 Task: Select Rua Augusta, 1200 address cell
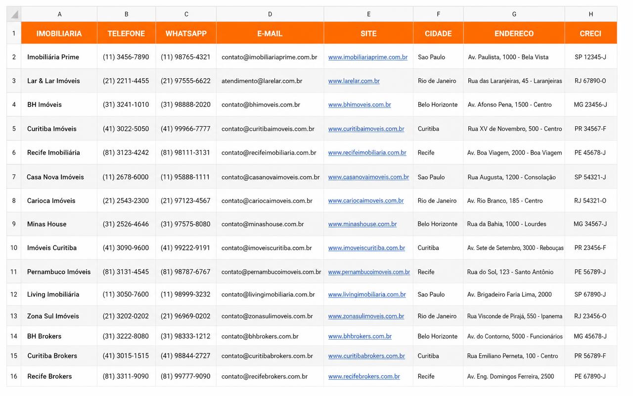514,177
